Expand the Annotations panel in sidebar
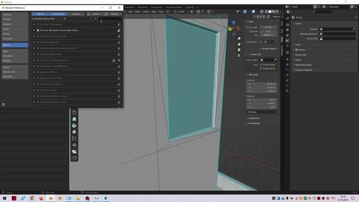359x202 pixels. (x=254, y=123)
